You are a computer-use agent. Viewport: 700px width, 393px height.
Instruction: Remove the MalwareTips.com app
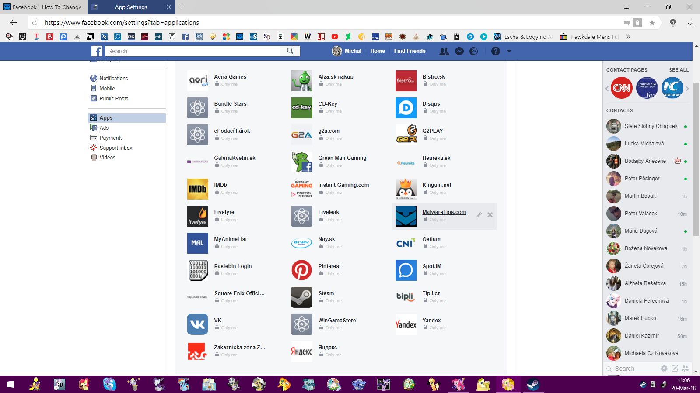coord(490,215)
